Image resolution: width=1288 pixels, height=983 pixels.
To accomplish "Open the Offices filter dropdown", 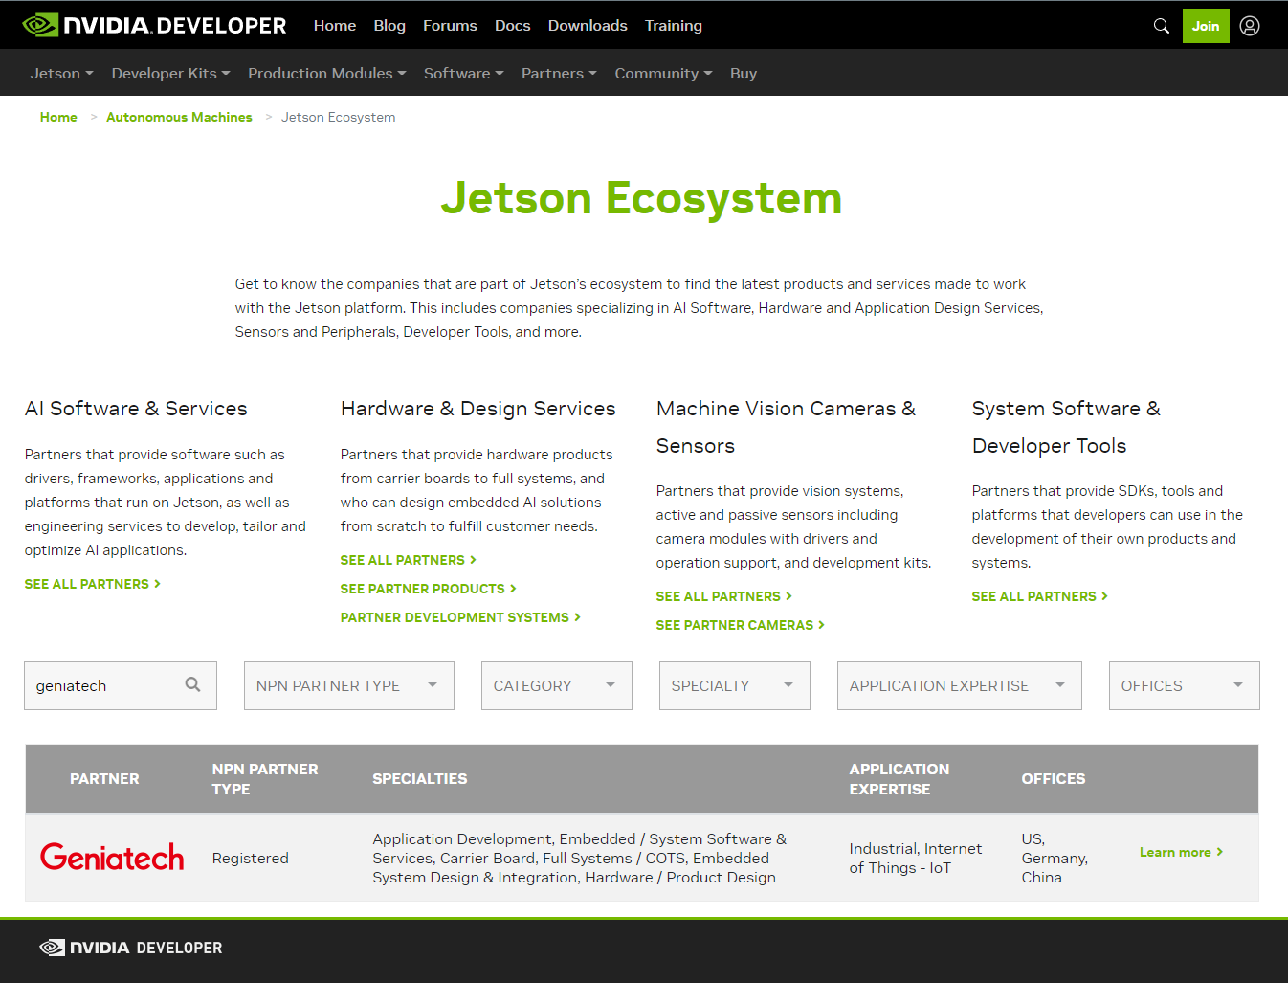I will click(1185, 685).
